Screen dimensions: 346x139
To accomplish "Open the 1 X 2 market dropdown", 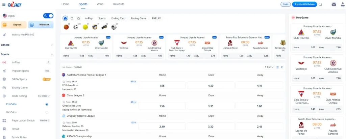I will click(x=269, y=67).
